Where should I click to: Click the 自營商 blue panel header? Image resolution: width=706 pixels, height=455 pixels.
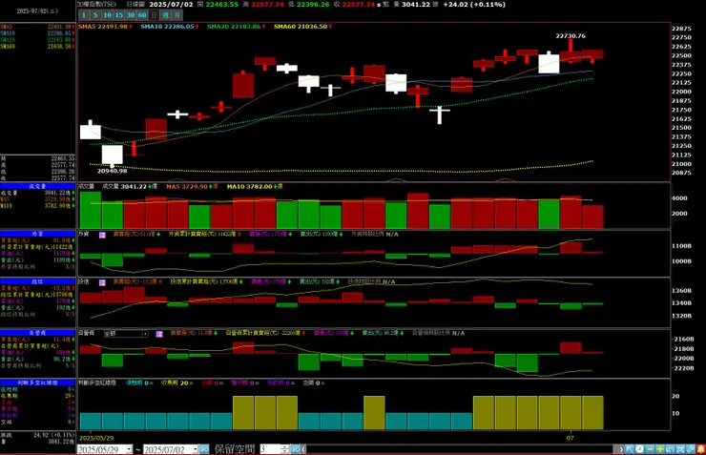pos(37,333)
